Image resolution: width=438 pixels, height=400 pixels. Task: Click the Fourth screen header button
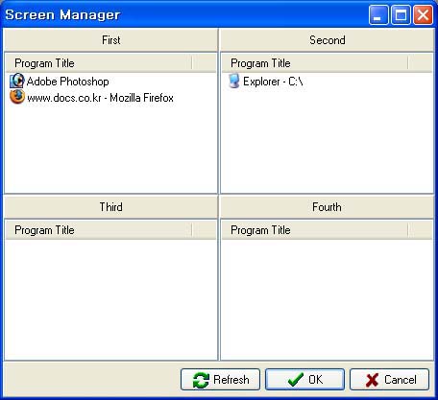[327, 207]
